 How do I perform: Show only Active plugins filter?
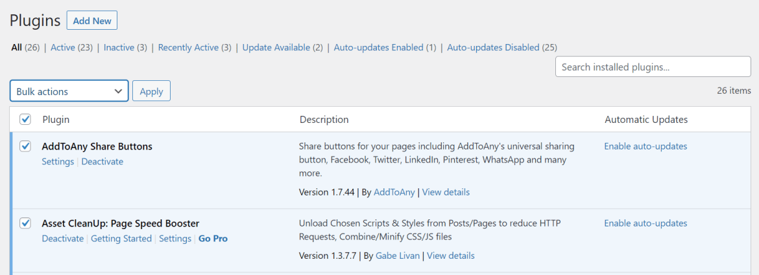[63, 47]
